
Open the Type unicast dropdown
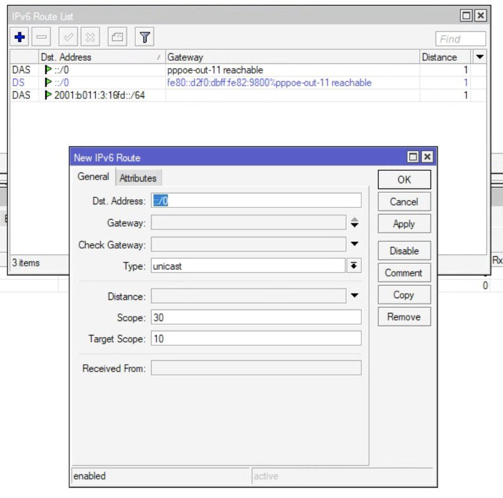(x=354, y=266)
